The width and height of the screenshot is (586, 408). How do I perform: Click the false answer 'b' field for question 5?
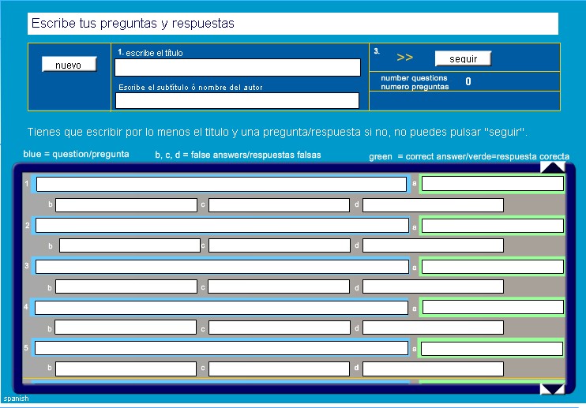[x=126, y=369]
